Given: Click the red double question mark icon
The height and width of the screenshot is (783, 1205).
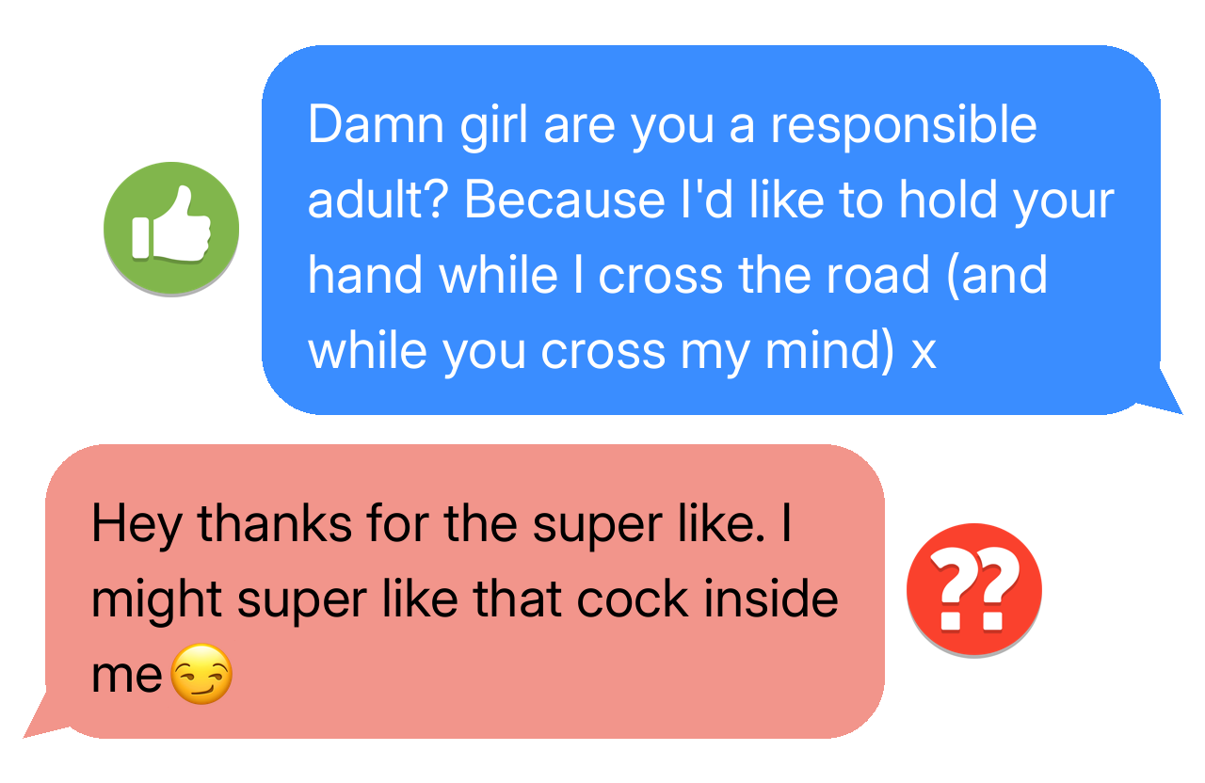Looking at the screenshot, I should coord(974,590).
